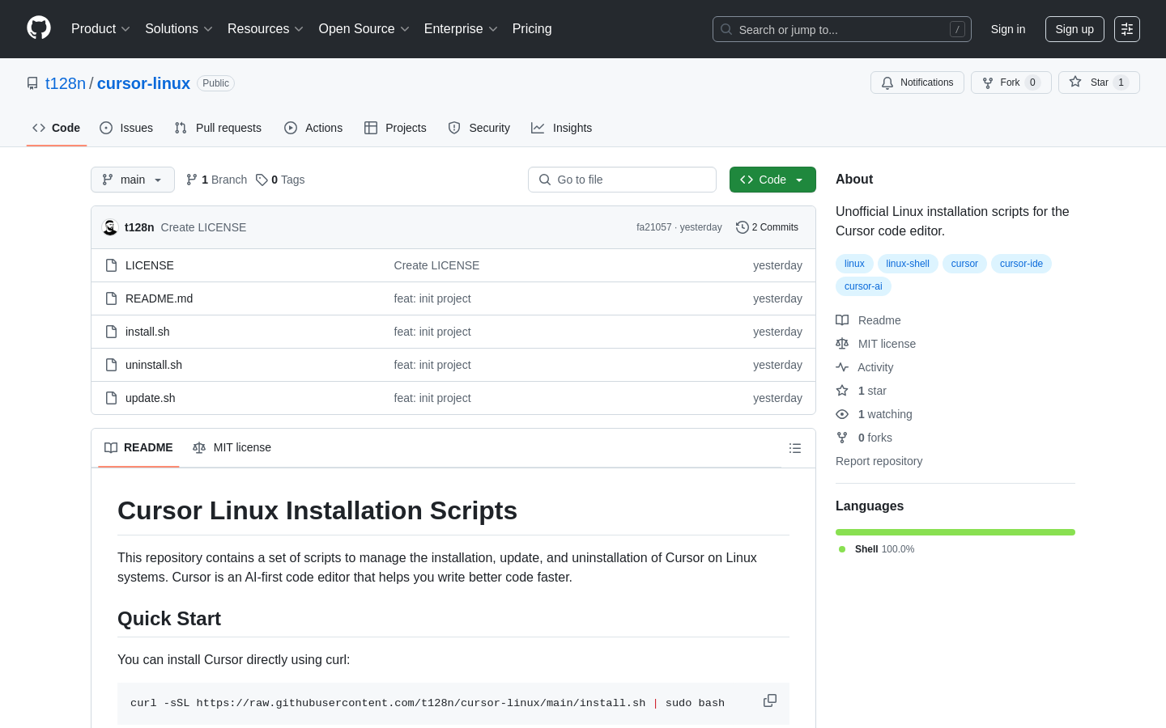The height and width of the screenshot is (728, 1166).
Task: Open the t128n owner link
Action: [x=66, y=83]
